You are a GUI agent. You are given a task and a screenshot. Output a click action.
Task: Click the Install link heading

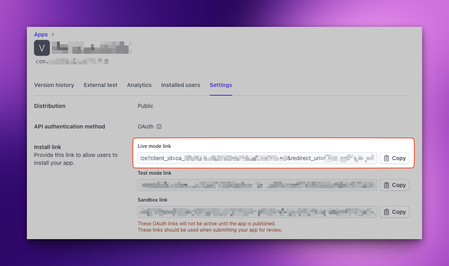click(x=47, y=147)
